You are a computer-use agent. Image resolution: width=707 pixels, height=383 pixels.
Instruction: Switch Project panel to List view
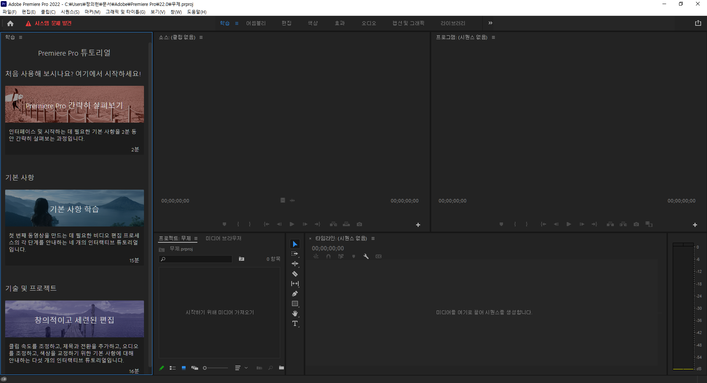pyautogui.click(x=172, y=368)
